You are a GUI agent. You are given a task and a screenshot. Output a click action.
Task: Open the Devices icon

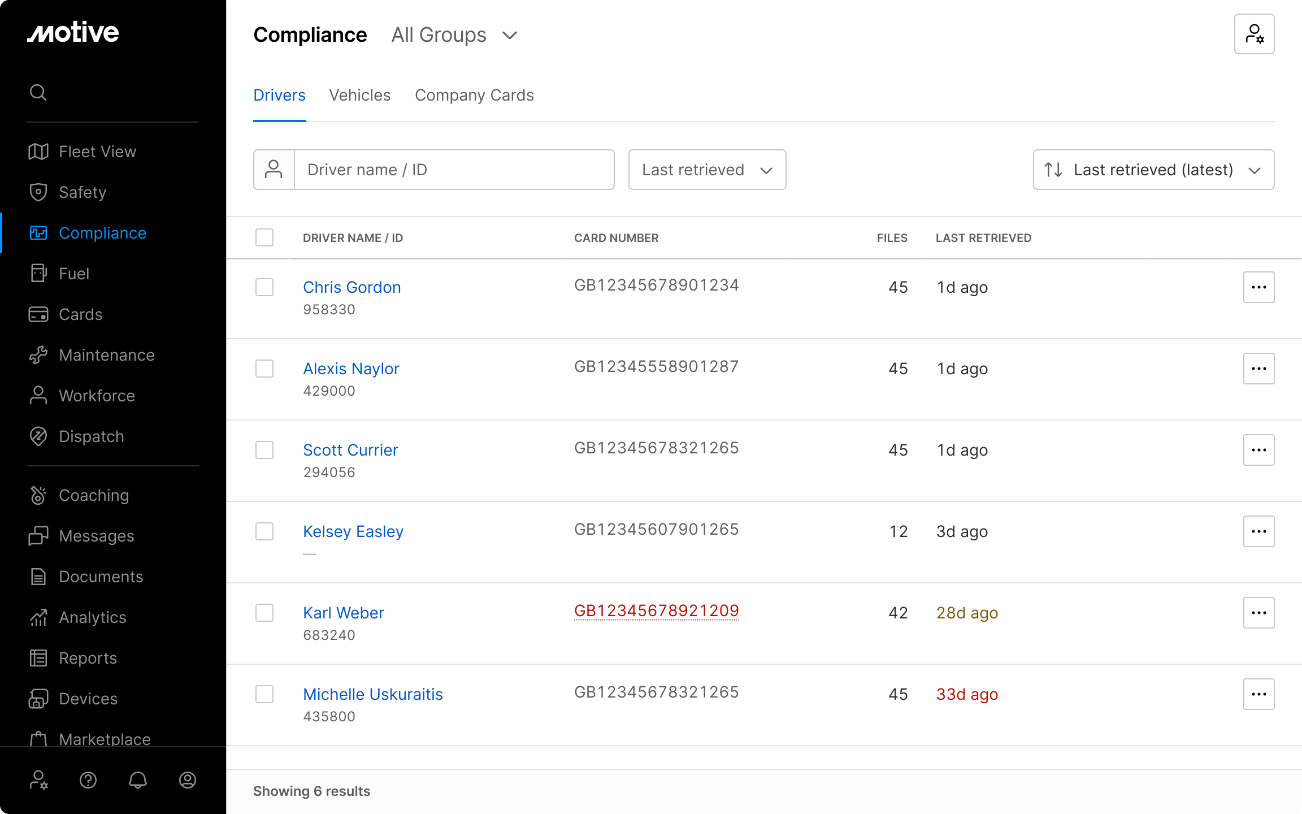(x=38, y=699)
